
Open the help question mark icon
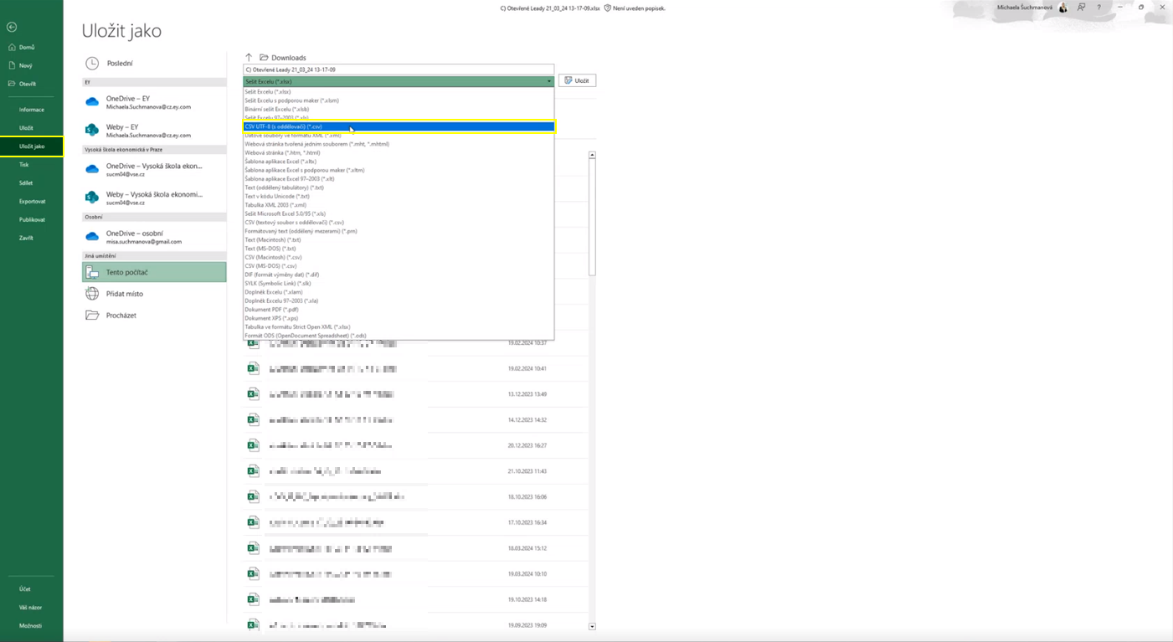1099,8
